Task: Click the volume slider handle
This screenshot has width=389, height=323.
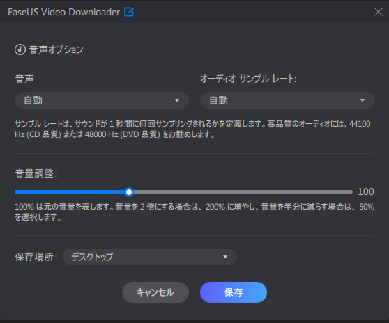Action: pos(129,192)
